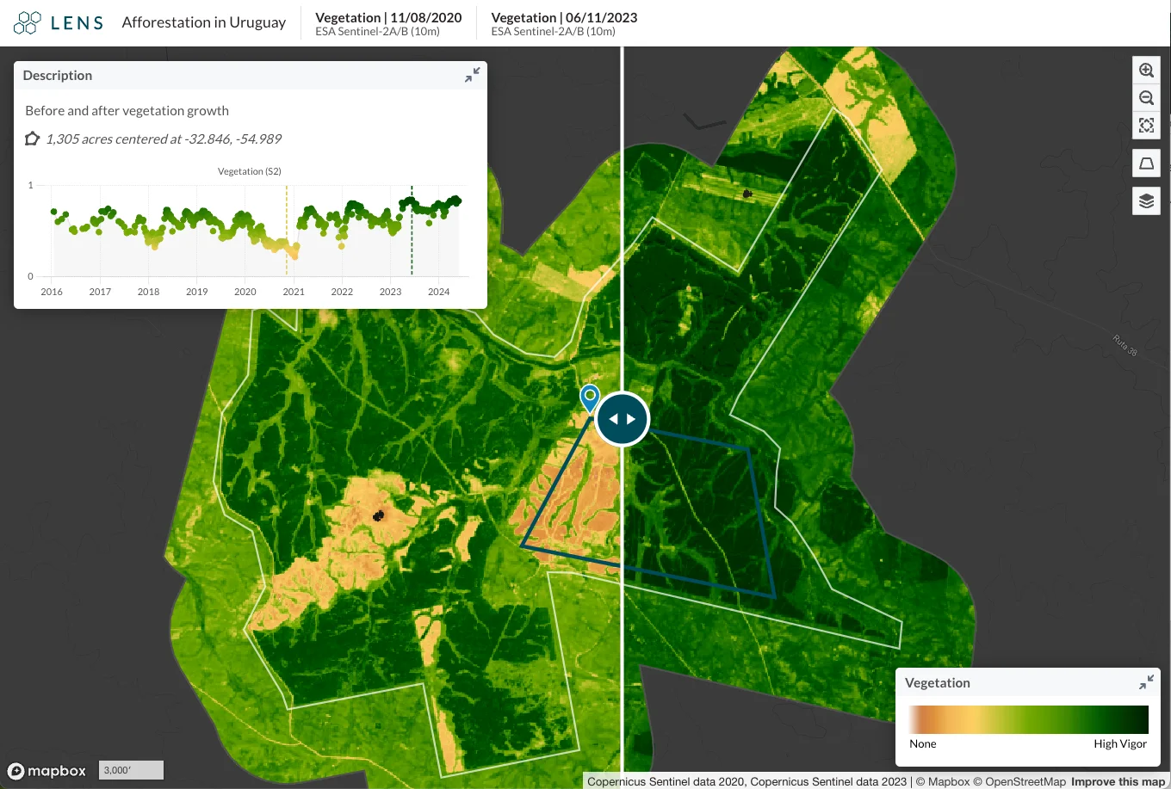Collapse the Vegetation legend panel

(x=1146, y=682)
